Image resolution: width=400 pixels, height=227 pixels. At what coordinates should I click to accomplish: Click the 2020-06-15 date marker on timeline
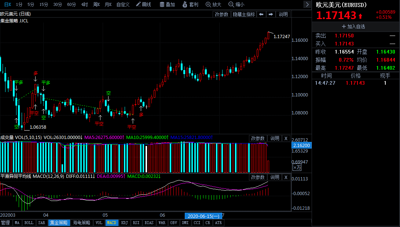[x=202, y=216]
